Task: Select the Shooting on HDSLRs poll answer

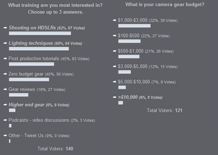Action: coord(32,28)
